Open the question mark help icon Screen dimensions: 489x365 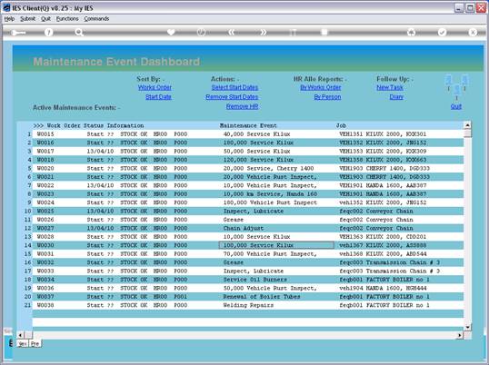tap(49, 32)
